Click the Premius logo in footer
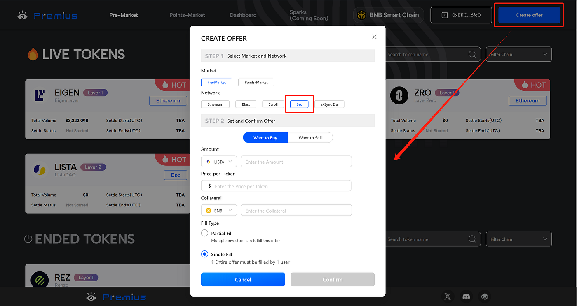 click(x=116, y=297)
